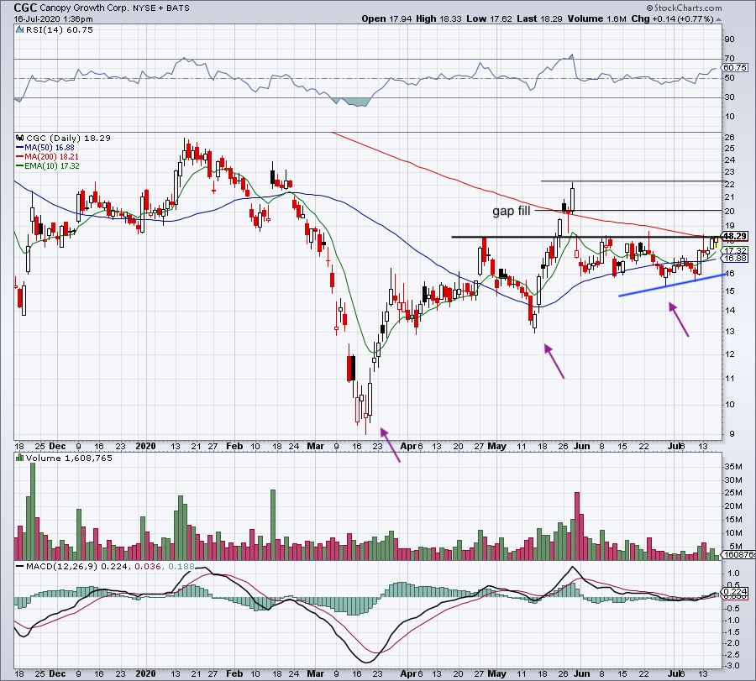The width and height of the screenshot is (756, 681).
Task: Click the volume bars icon in legend
Action: pos(20,458)
